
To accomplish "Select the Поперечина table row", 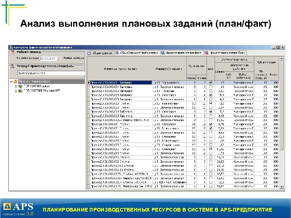I will tap(184, 186).
